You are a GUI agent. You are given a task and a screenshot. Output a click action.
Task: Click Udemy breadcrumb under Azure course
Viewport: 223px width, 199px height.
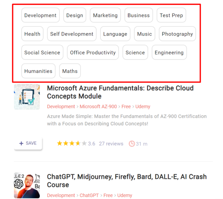143,106
